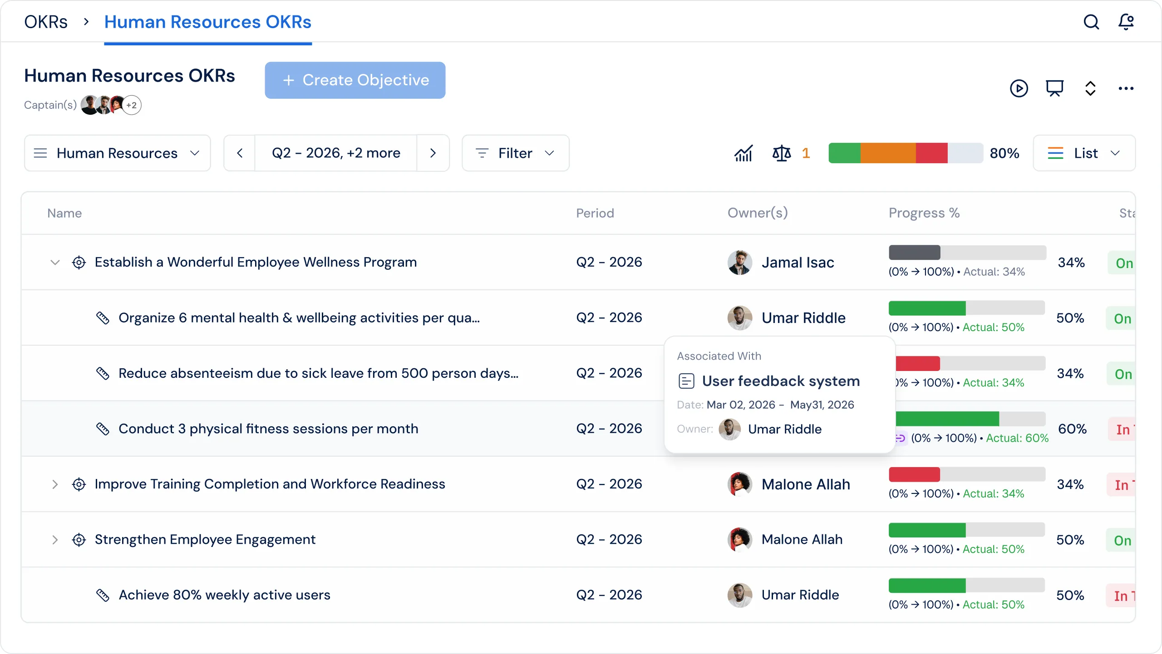Open the presentation screen icon
The image size is (1162, 654).
1055,88
